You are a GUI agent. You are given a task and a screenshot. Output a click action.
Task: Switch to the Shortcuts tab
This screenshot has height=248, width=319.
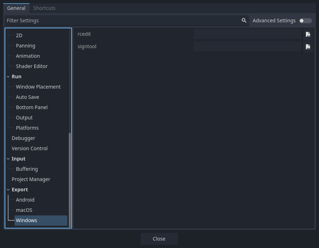tap(44, 8)
